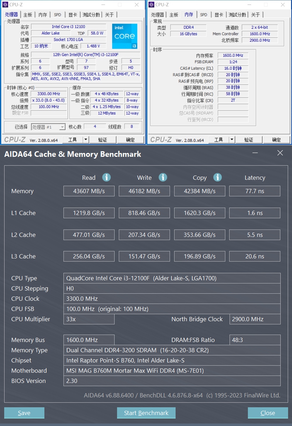Click the Memory Read result "43607 MB/s"
The width and height of the screenshot is (292, 426).
(89, 191)
